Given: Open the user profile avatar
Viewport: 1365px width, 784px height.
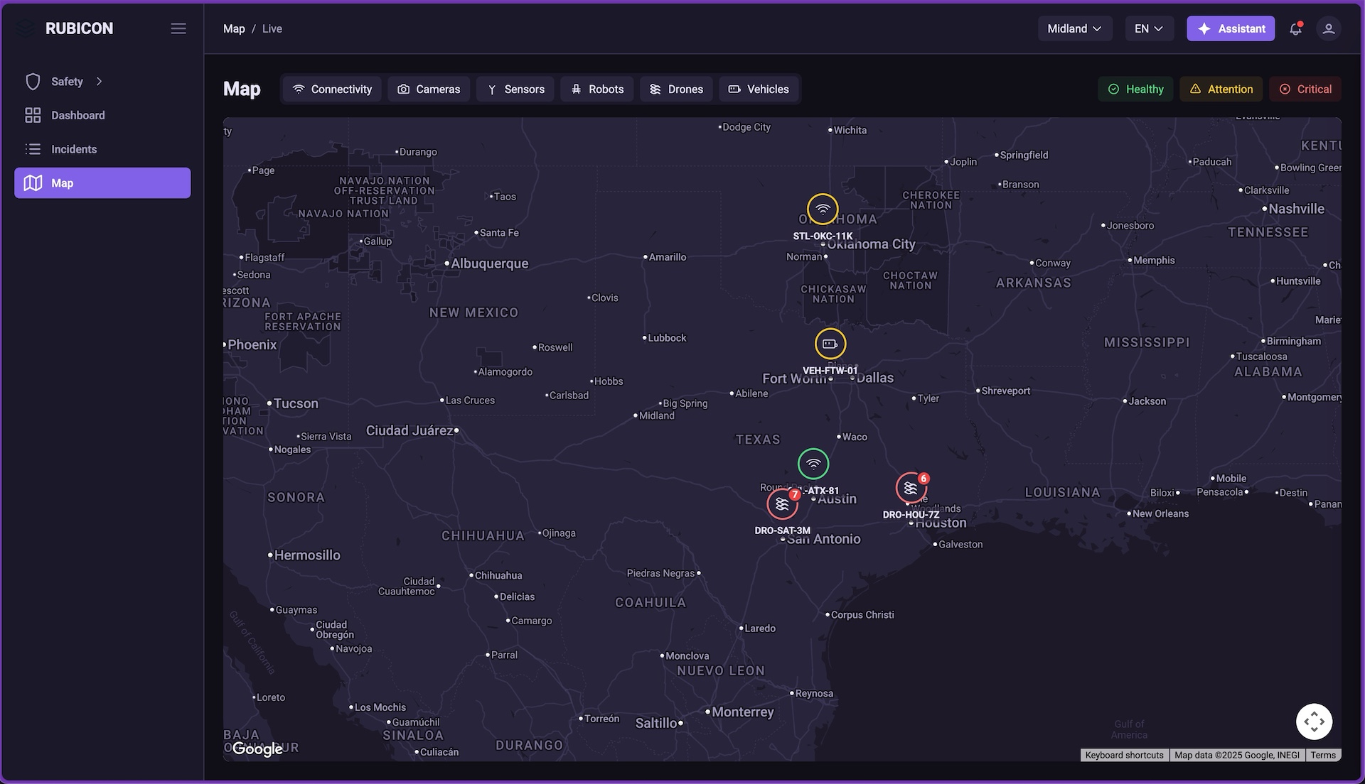Looking at the screenshot, I should (x=1328, y=28).
